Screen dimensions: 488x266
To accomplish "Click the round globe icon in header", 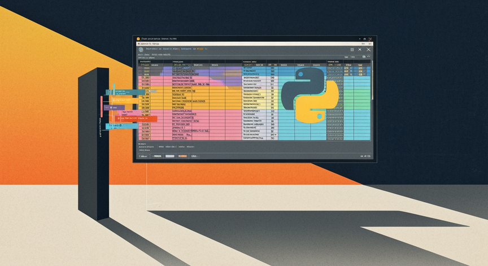I will tap(141, 50).
